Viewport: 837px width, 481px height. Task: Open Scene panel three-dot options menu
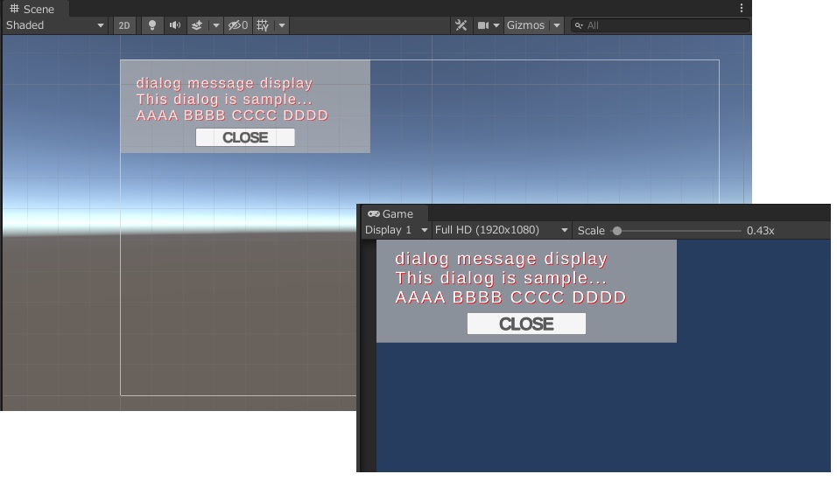741,8
